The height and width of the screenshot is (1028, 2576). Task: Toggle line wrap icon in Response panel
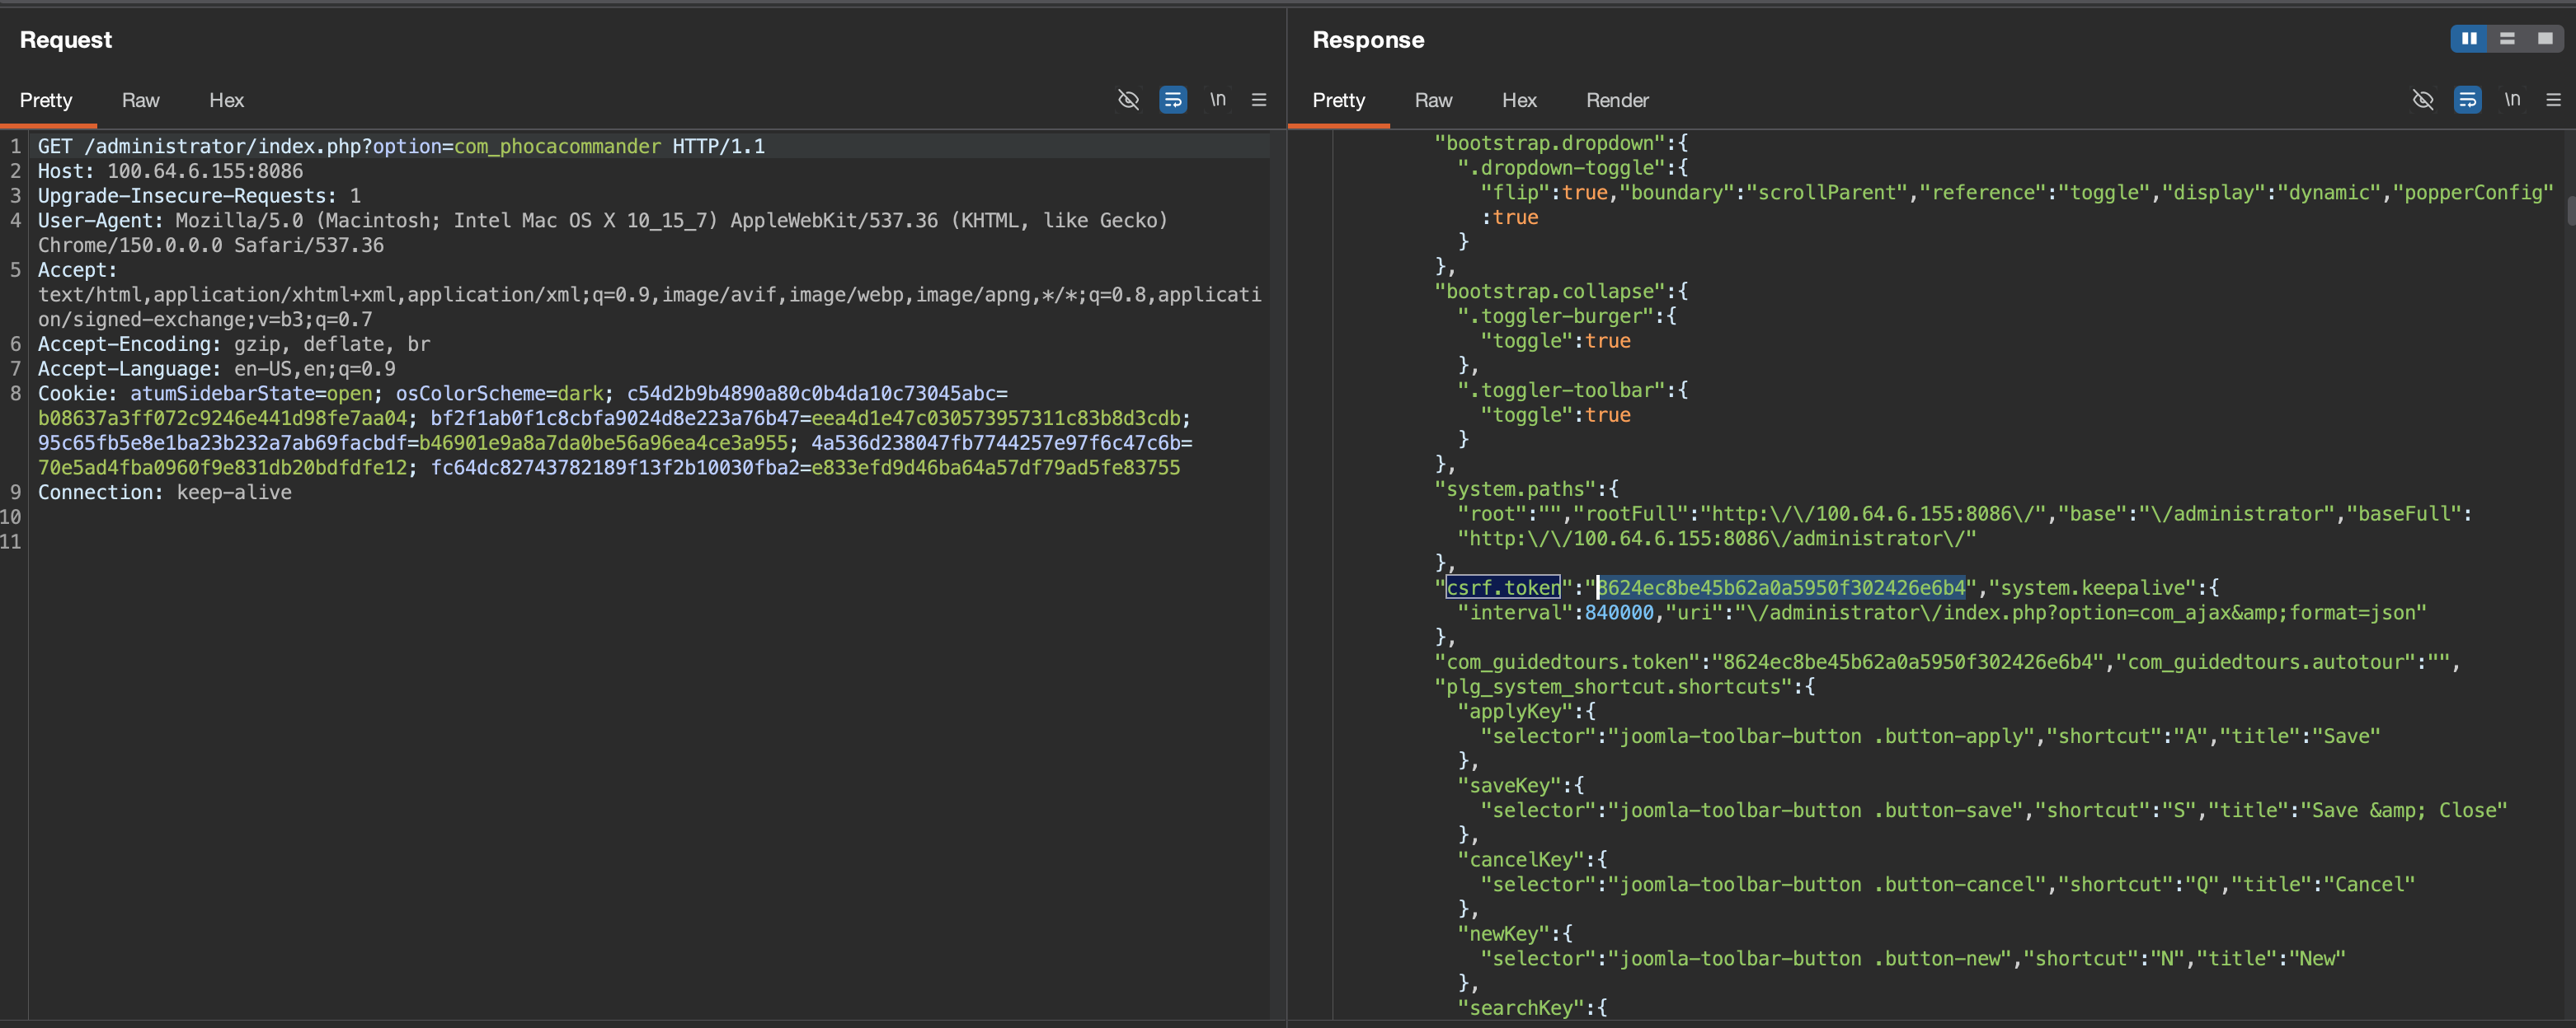point(2467,100)
